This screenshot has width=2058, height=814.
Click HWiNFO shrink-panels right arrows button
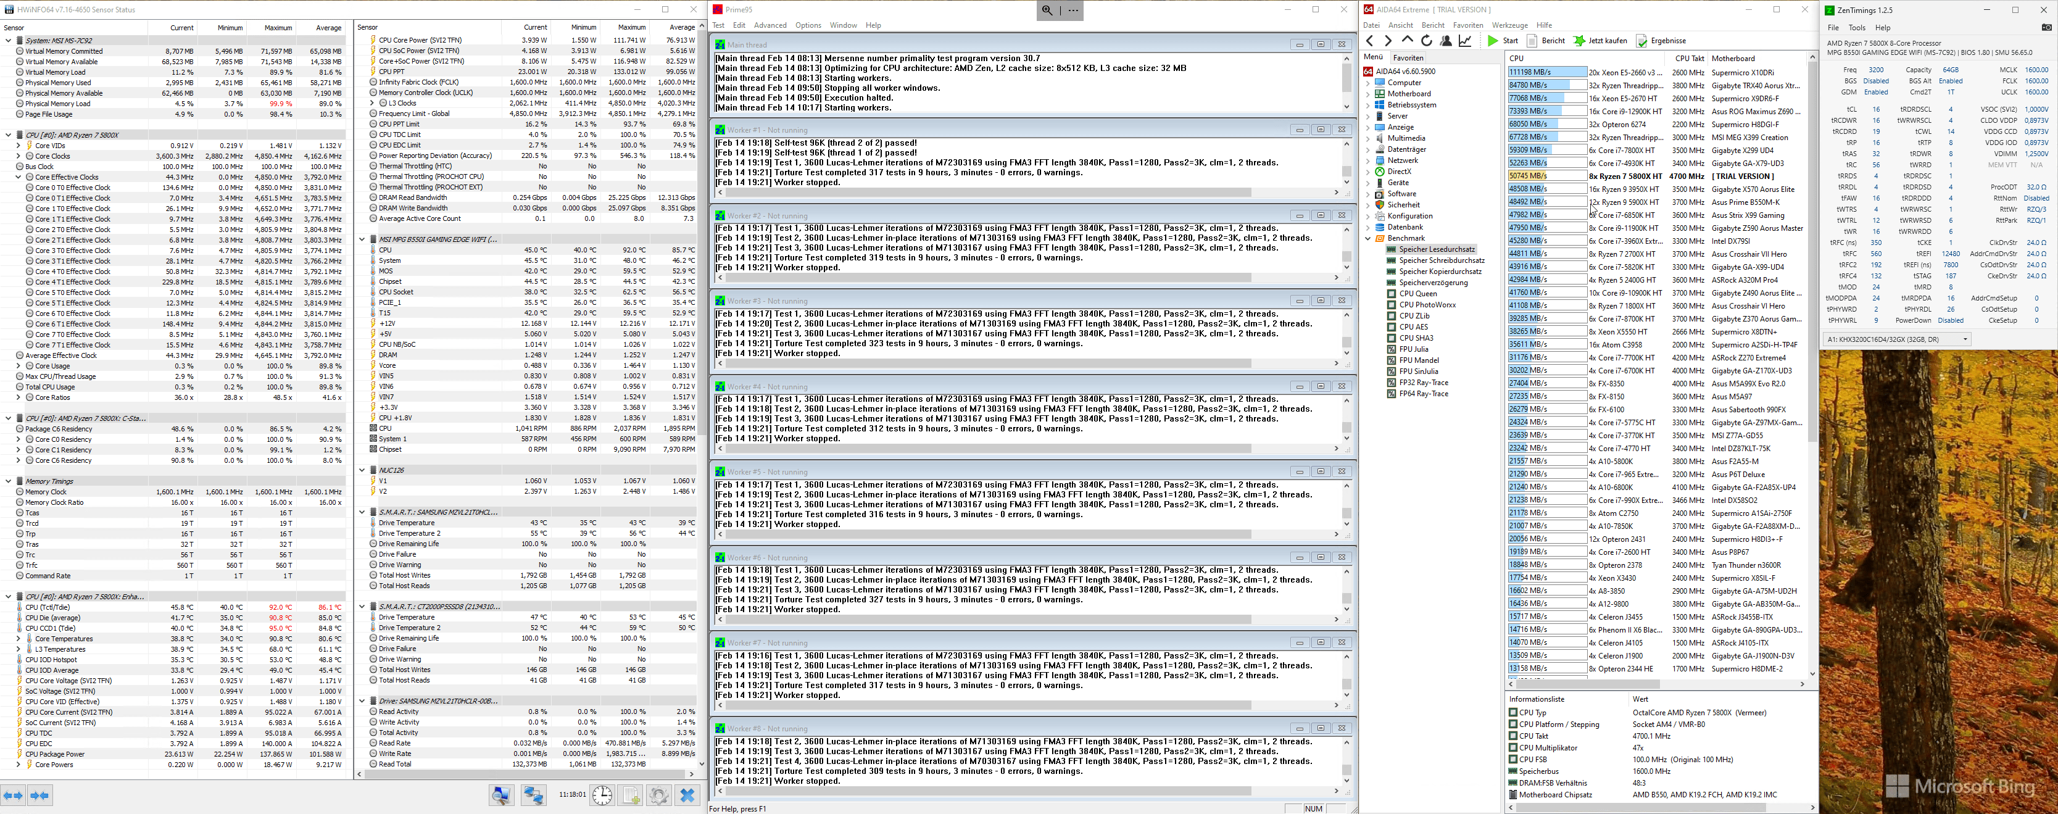(x=39, y=795)
